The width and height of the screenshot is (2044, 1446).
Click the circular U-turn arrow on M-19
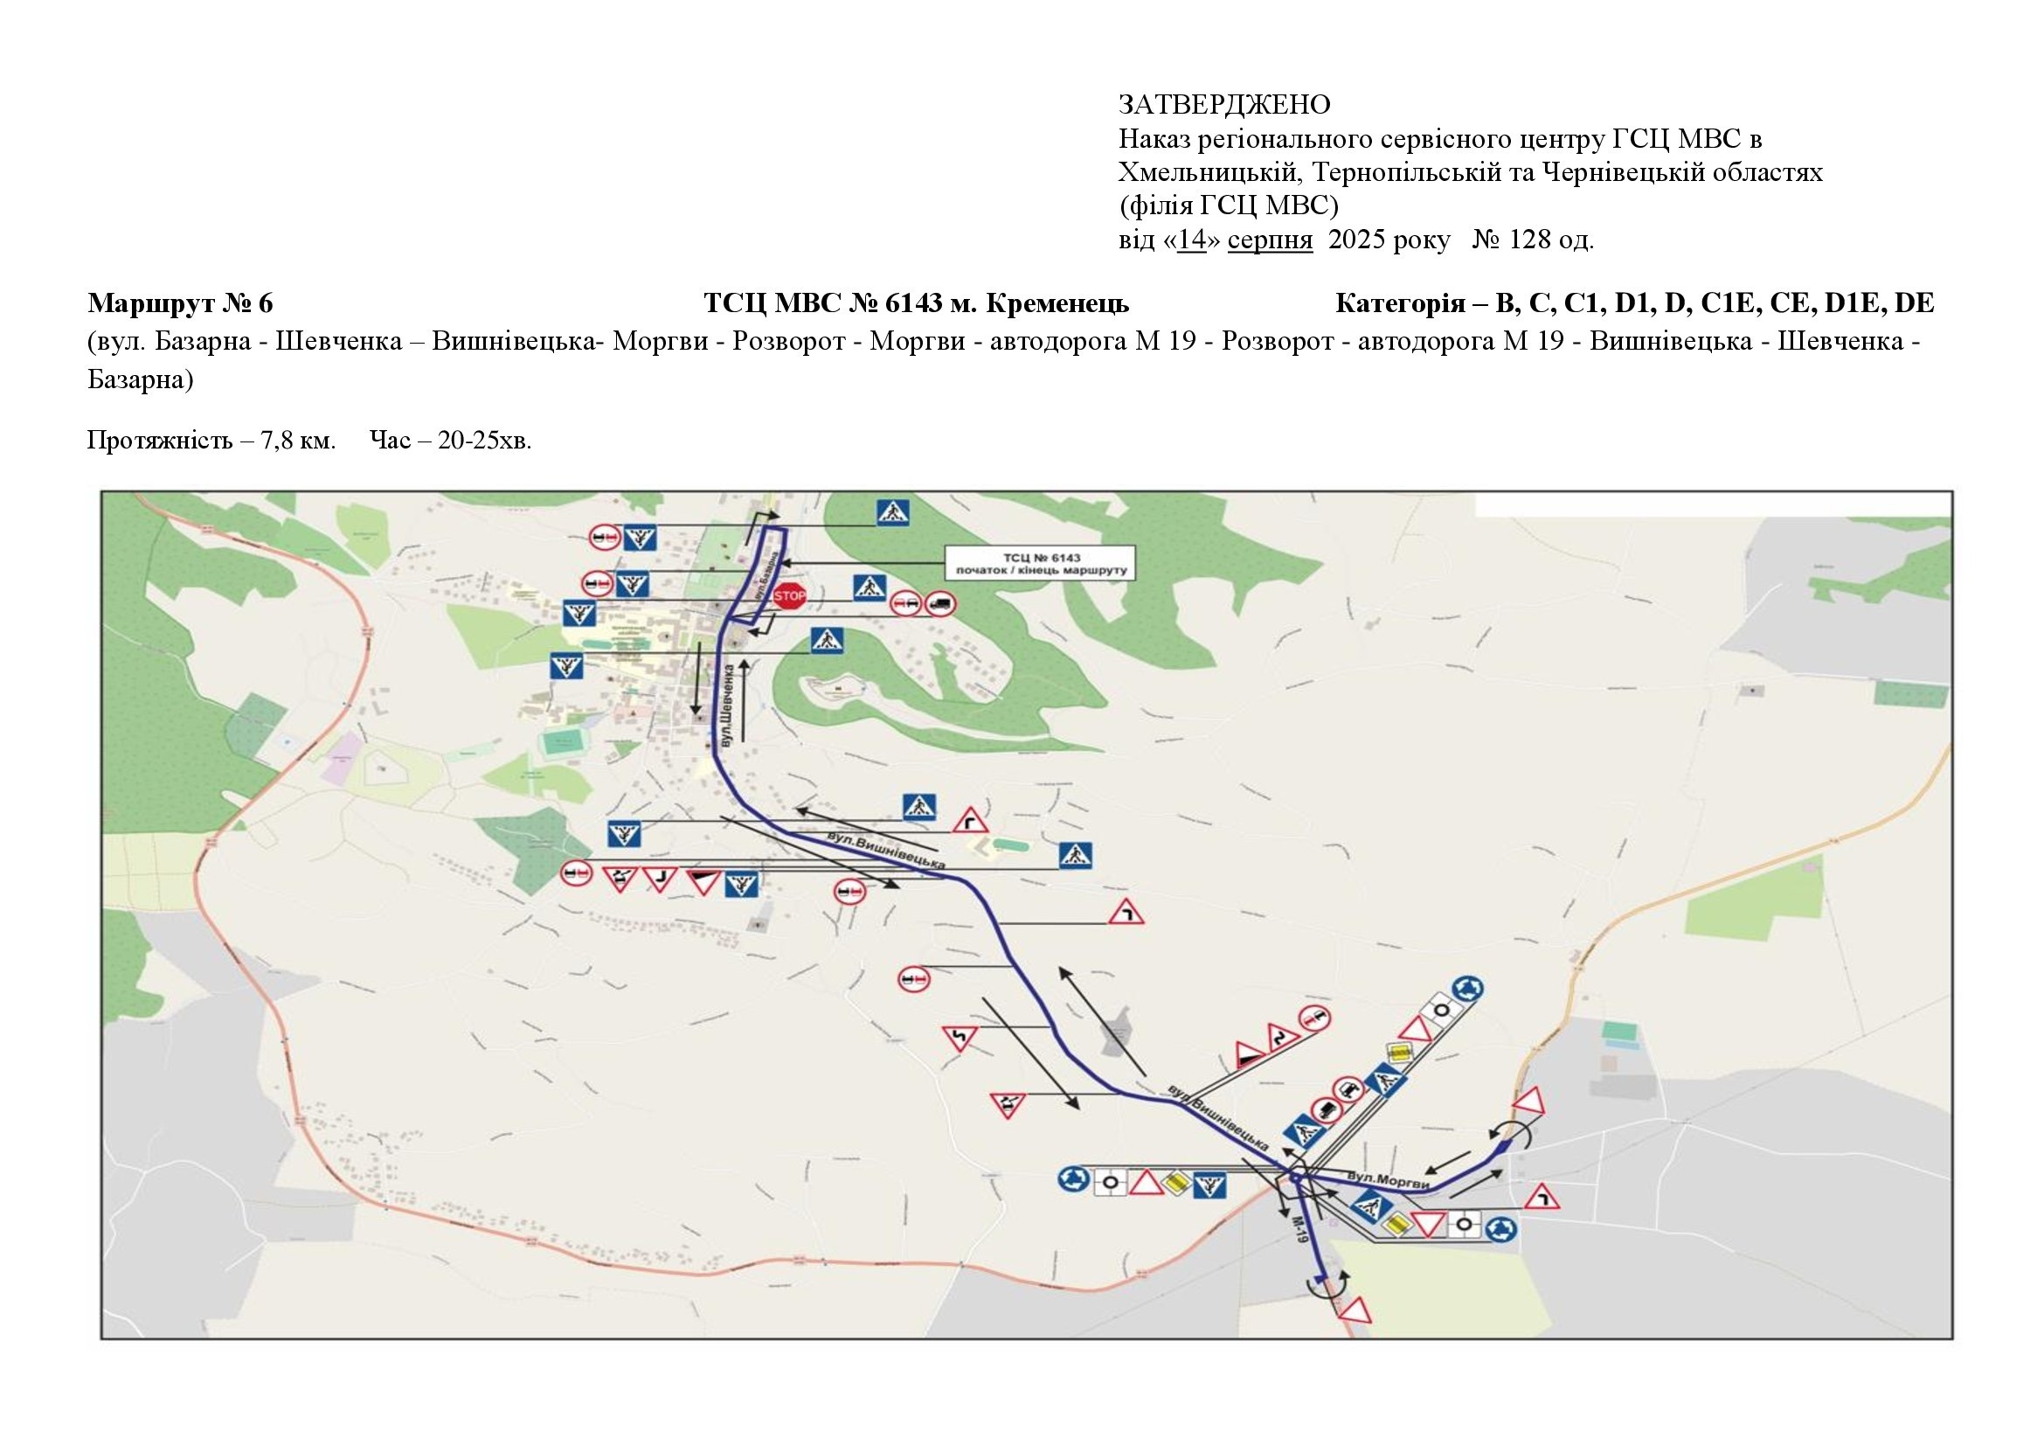[x=1327, y=1285]
